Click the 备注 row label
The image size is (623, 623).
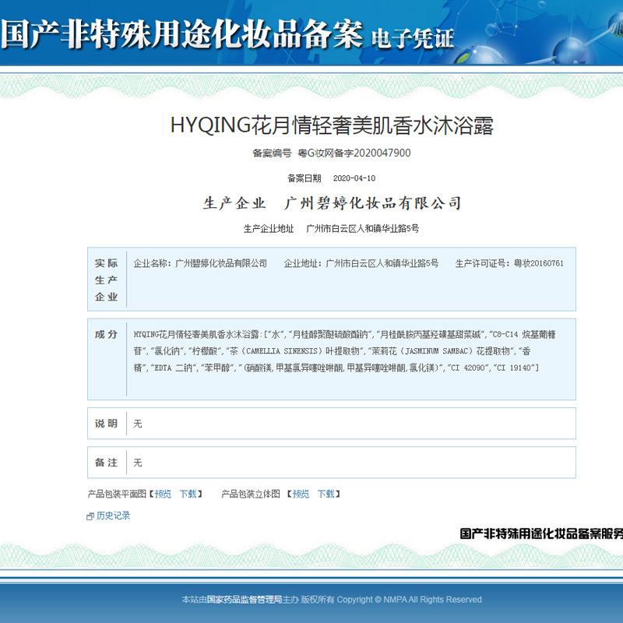tap(107, 463)
